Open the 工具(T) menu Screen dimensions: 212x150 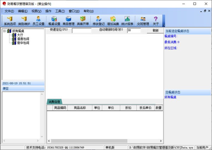pos(60,11)
